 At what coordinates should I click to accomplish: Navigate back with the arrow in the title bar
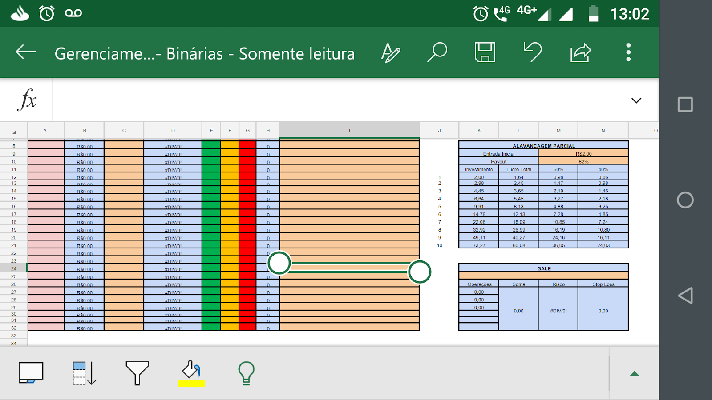(25, 52)
